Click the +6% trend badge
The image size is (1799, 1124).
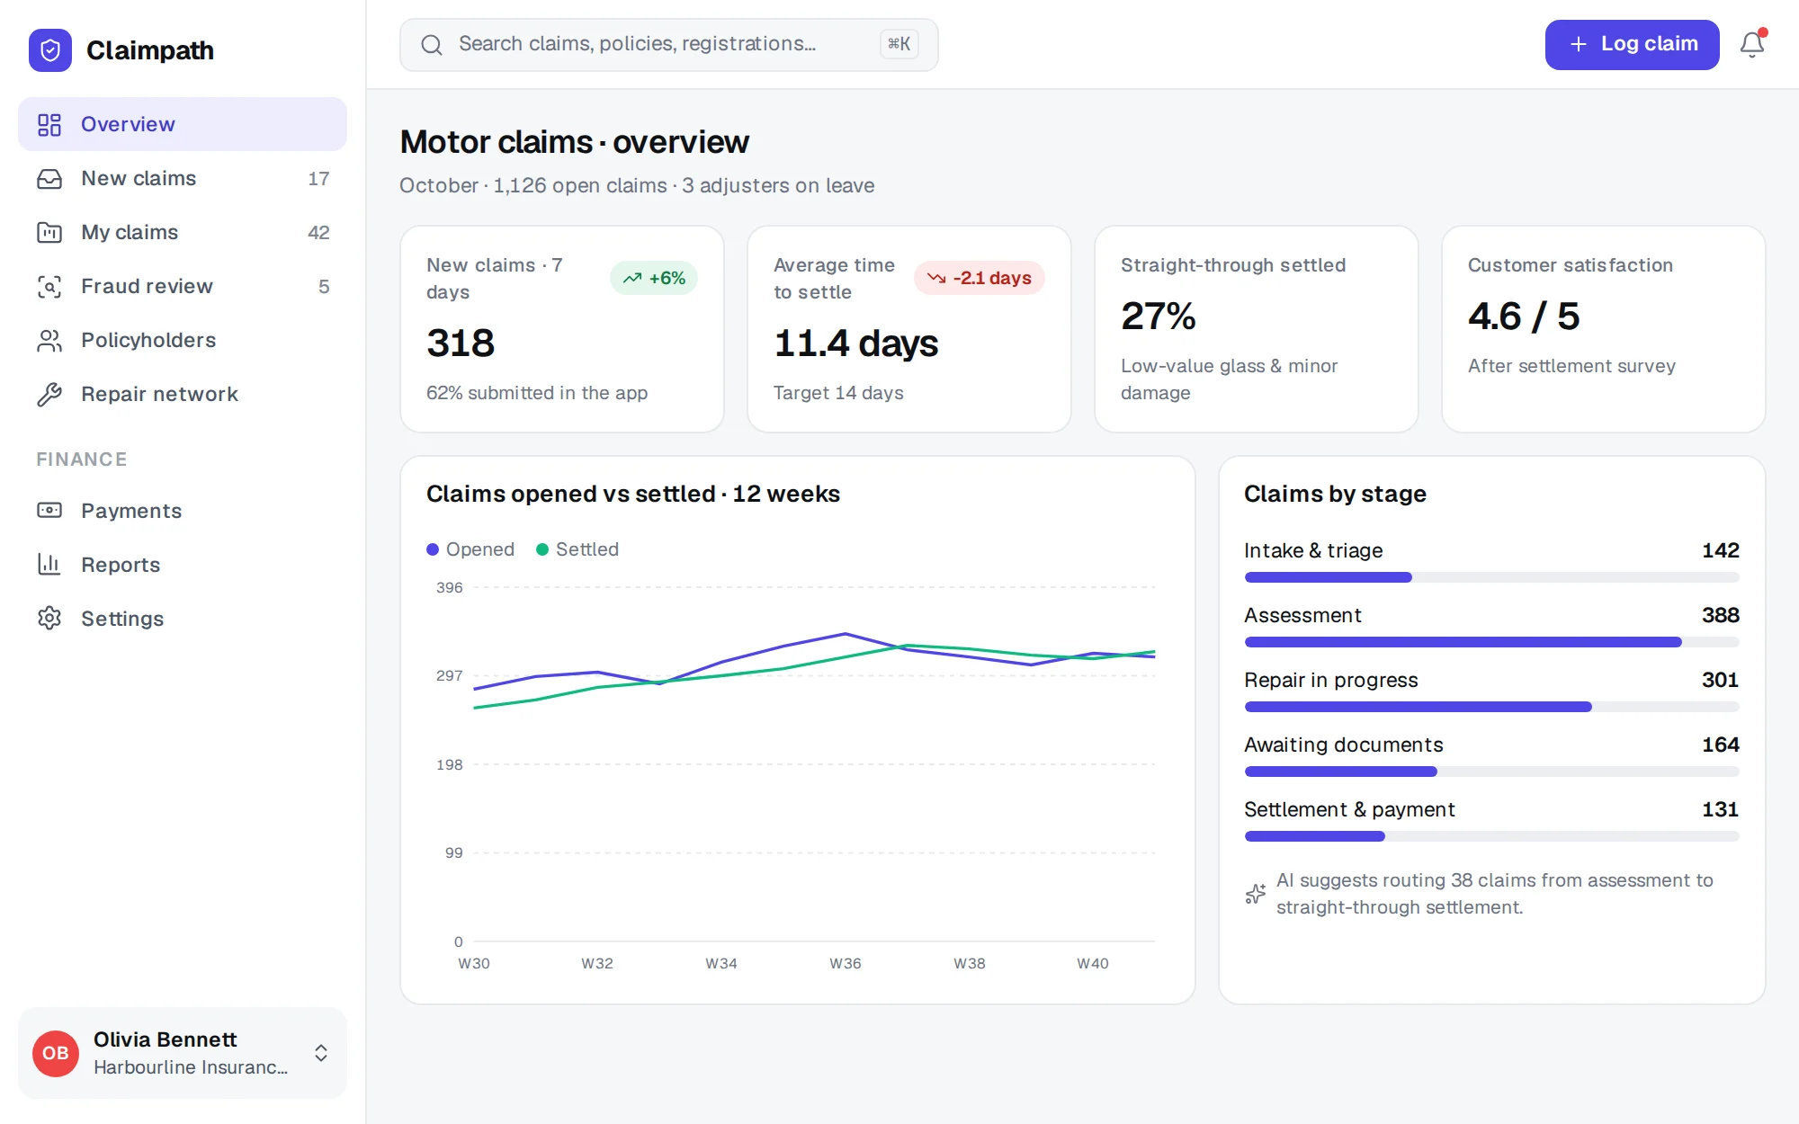pyautogui.click(x=654, y=278)
